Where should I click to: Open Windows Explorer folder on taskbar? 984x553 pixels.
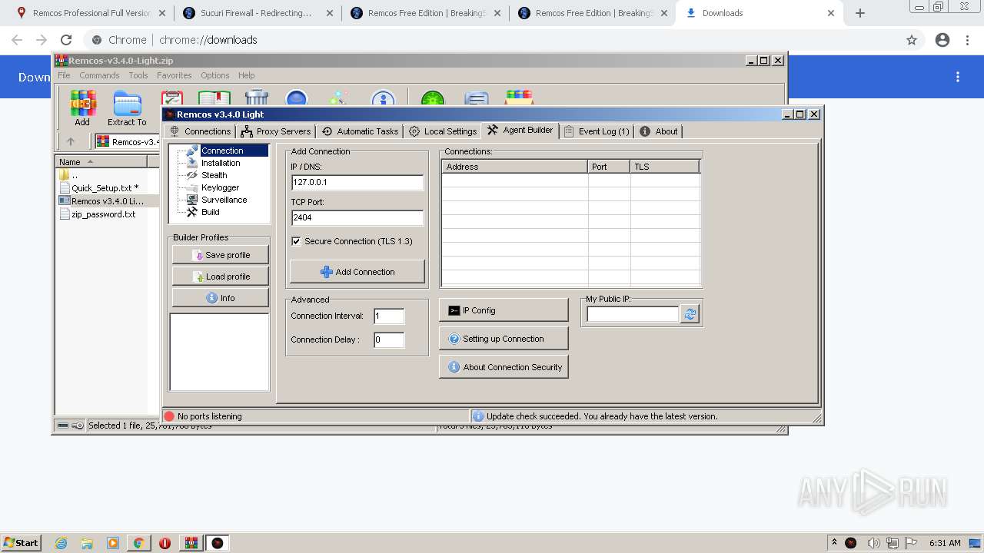pos(87,543)
